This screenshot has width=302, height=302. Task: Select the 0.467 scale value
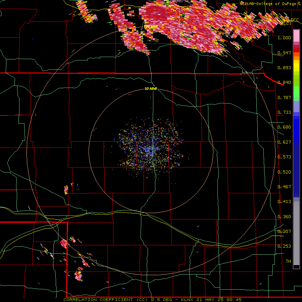(x=284, y=187)
